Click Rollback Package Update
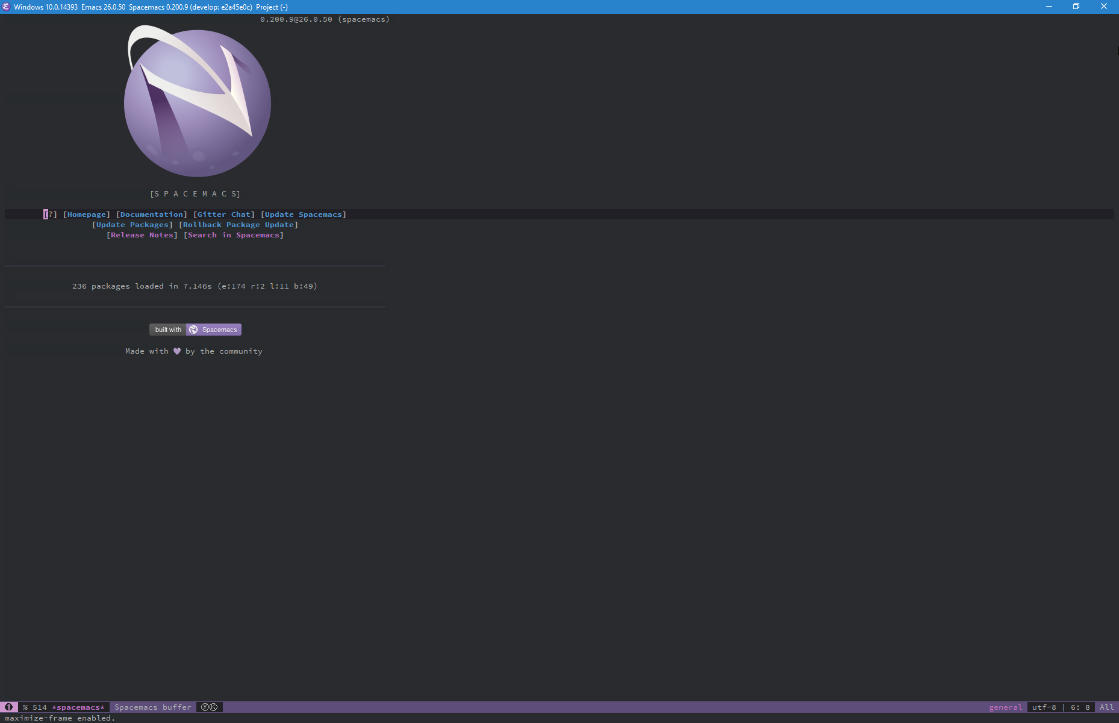 (238, 224)
